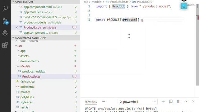Open Source Control with 37 changes

click(5, 21)
